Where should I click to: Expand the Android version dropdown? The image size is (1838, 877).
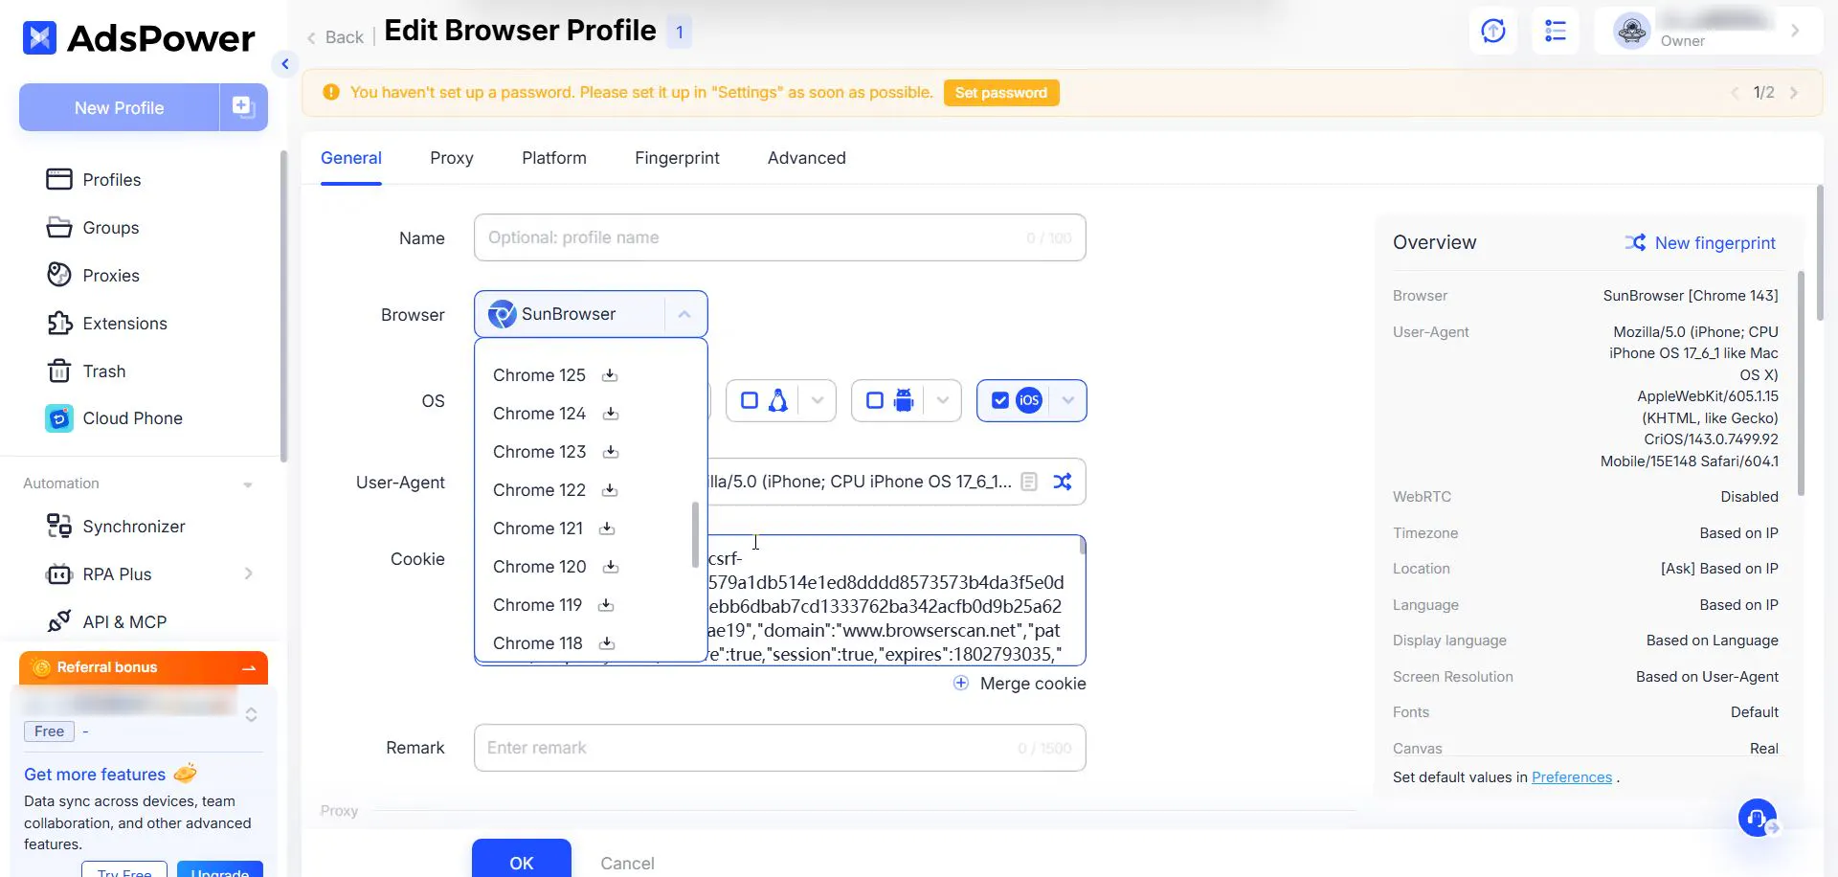point(943,400)
